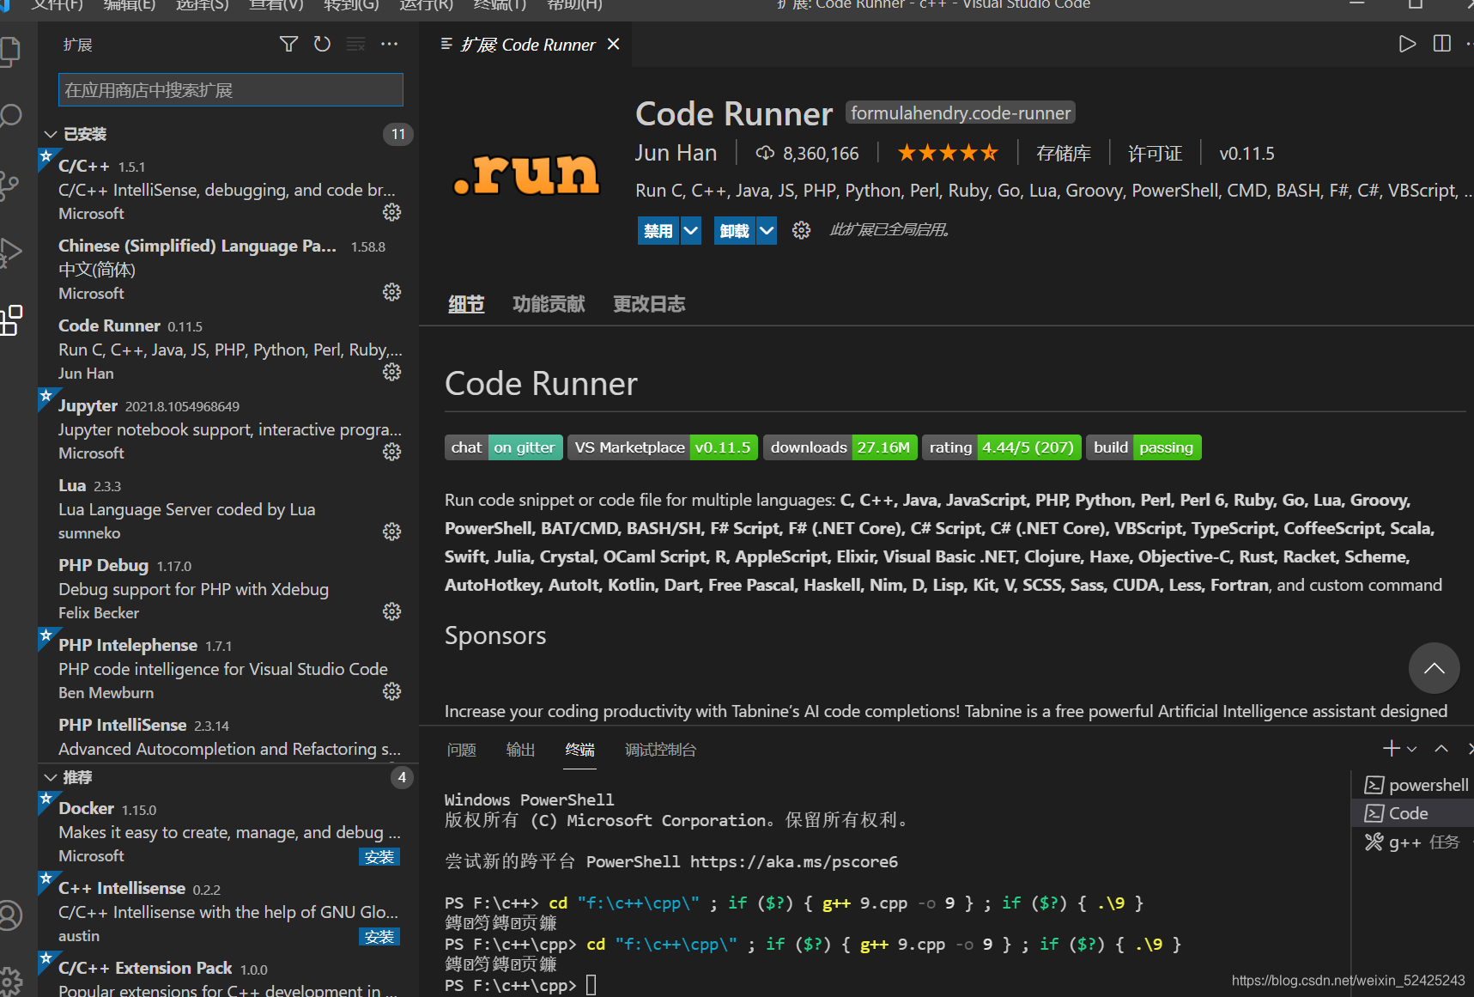Viewport: 1474px width, 997px height.
Task: Select Jupyter extension in installed list
Action: [228, 429]
